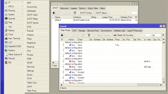168x94 pixels.
Task: Click the DHCP Config button
Action: [x=86, y=13]
